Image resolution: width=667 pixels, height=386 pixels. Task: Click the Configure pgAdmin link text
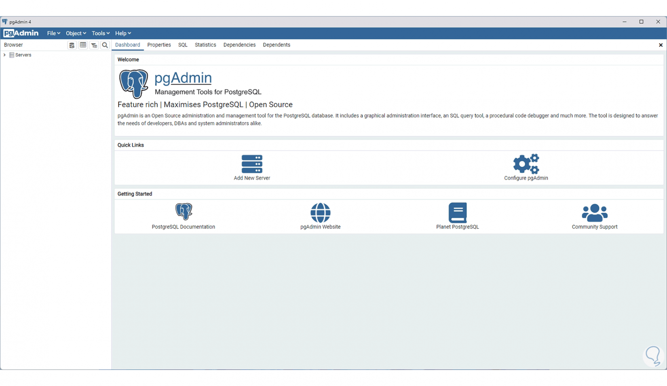pyautogui.click(x=526, y=178)
